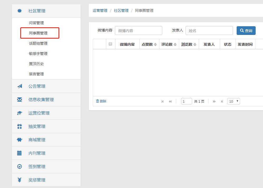Image resolution: width=263 pixels, height=188 pixels.
Task: Go to next page pager icon
Action: pos(214,101)
